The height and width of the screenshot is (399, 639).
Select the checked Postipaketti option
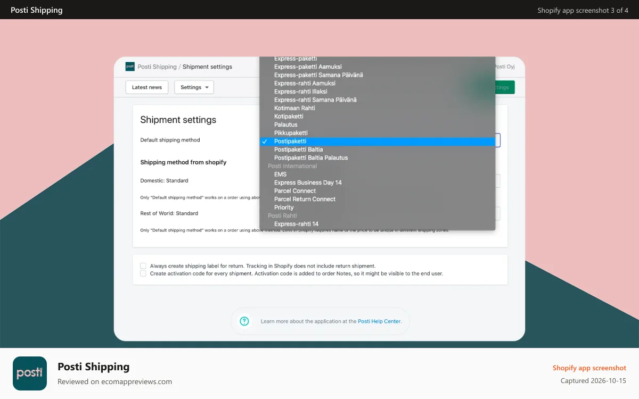[377, 141]
